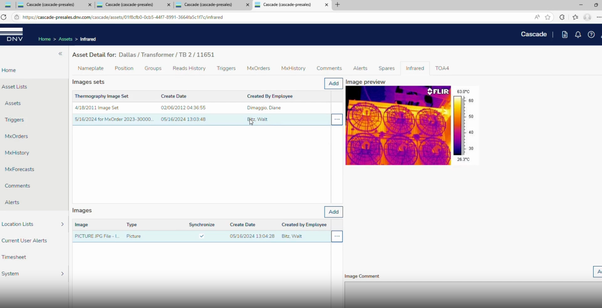
Task: Open Comments tab
Action: pos(329,68)
